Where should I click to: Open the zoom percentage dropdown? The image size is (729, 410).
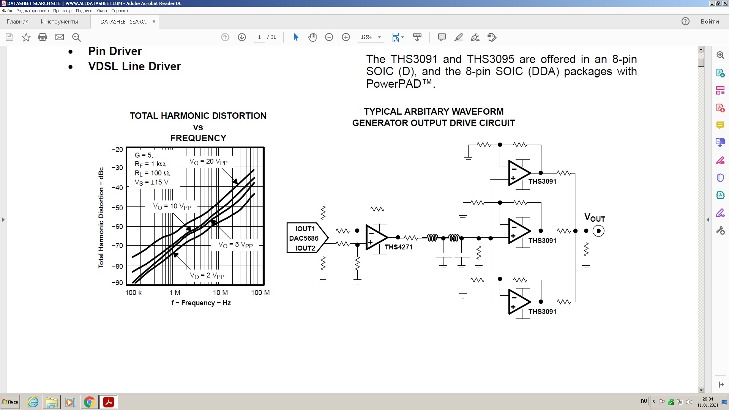click(x=379, y=37)
